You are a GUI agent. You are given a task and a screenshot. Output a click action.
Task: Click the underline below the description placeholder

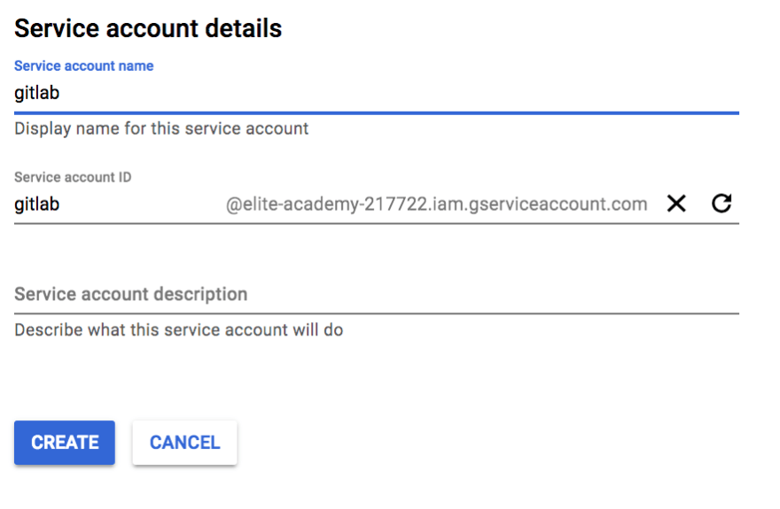click(377, 313)
